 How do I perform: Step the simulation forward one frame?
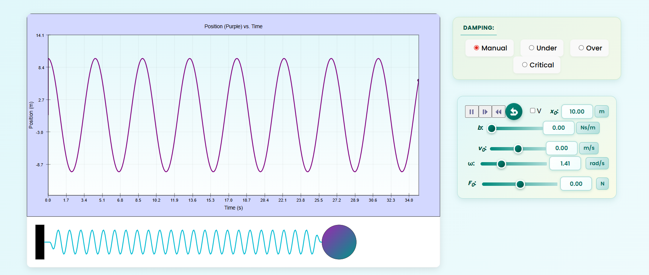click(485, 112)
